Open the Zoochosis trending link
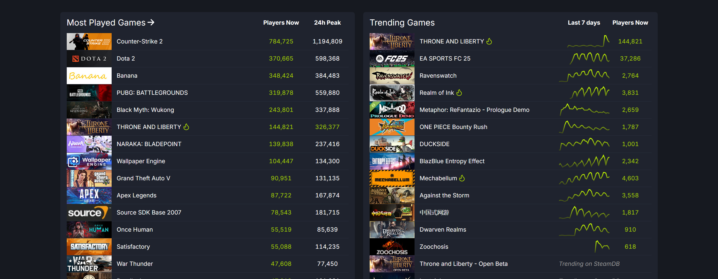This screenshot has width=718, height=279. pyautogui.click(x=434, y=247)
